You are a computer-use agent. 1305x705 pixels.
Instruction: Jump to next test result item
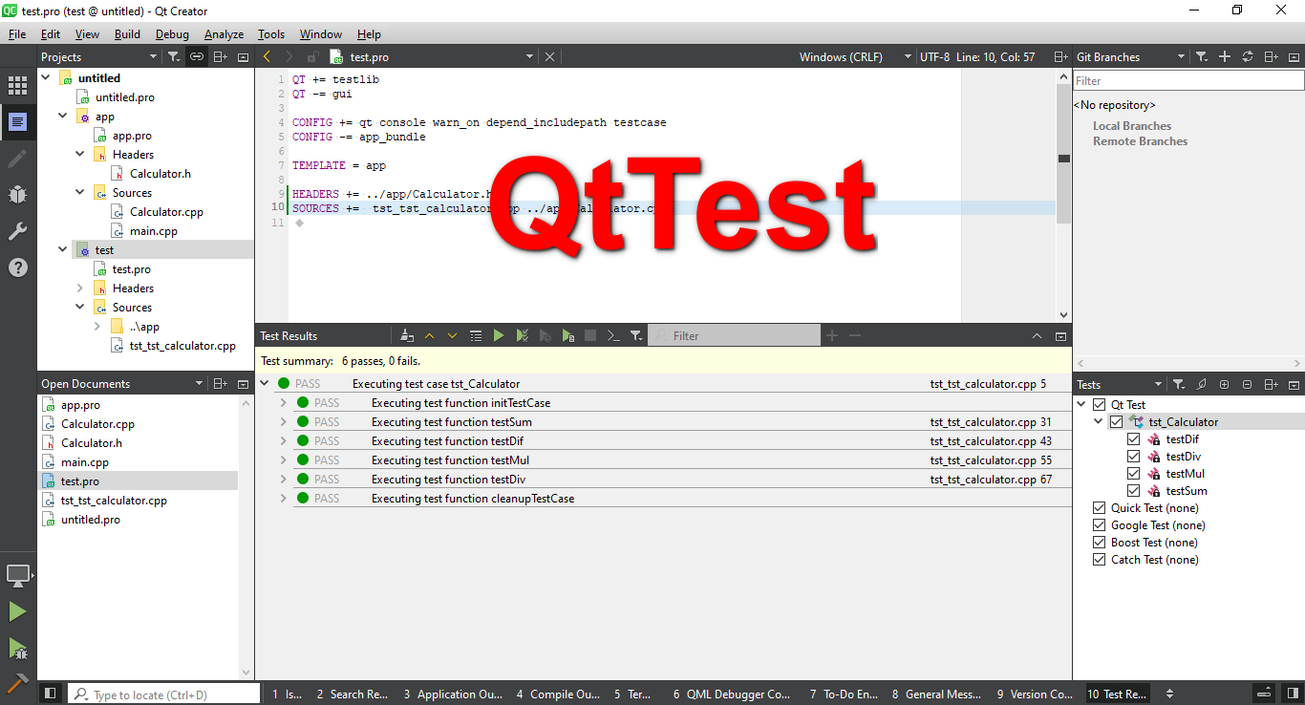click(452, 335)
